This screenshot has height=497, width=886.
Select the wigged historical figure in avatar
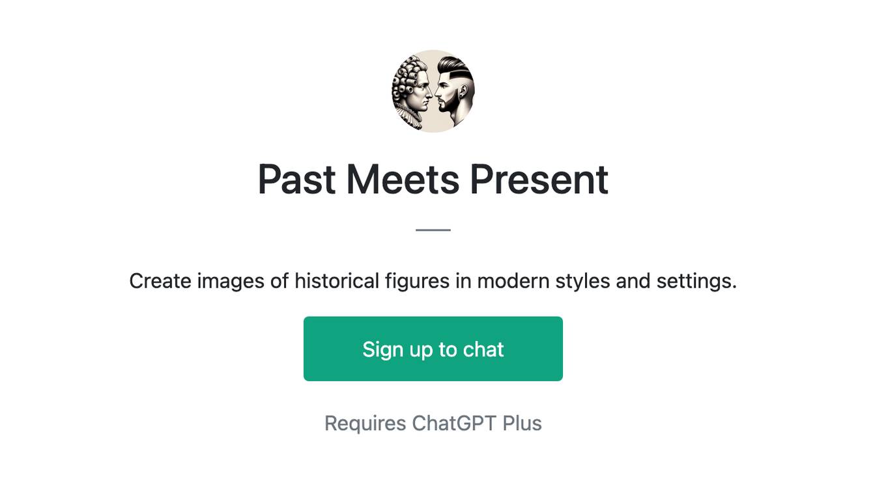[x=411, y=93]
